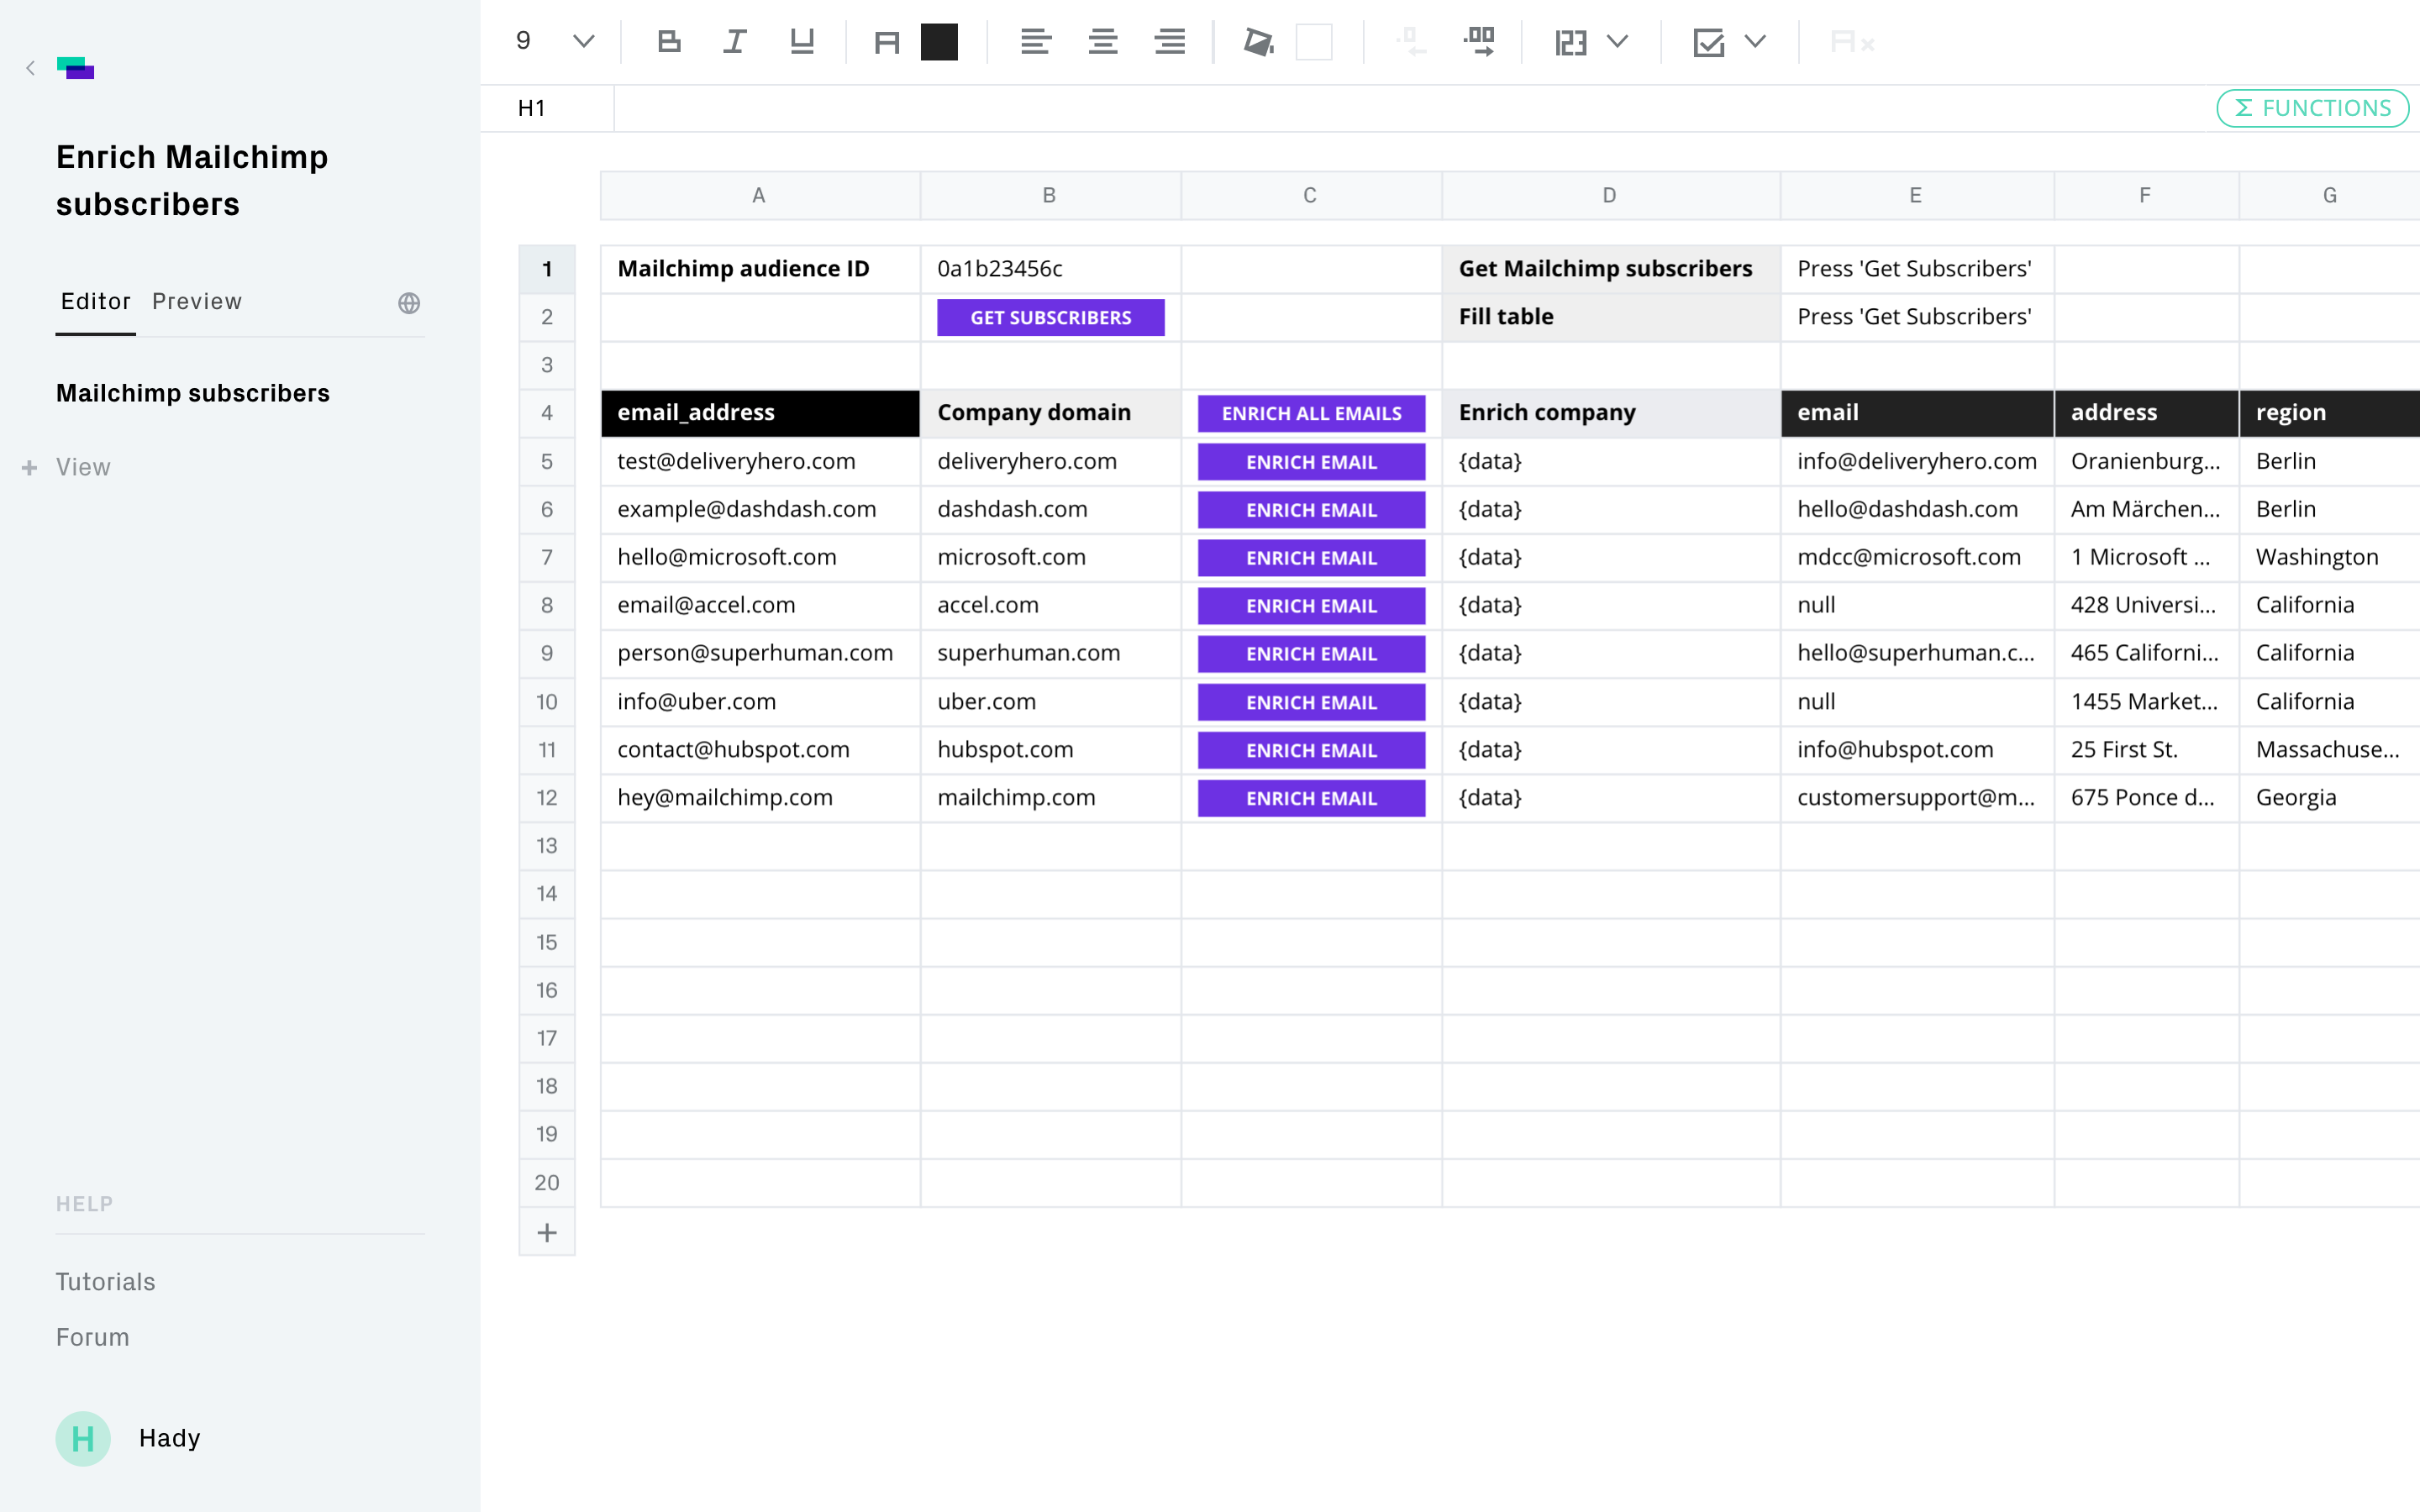Click the fill color paint bucket icon
The image size is (2420, 1512).
(x=1257, y=42)
